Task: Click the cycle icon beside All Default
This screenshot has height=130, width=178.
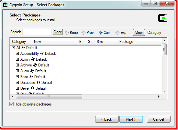Action: pyautogui.click(x=23, y=48)
